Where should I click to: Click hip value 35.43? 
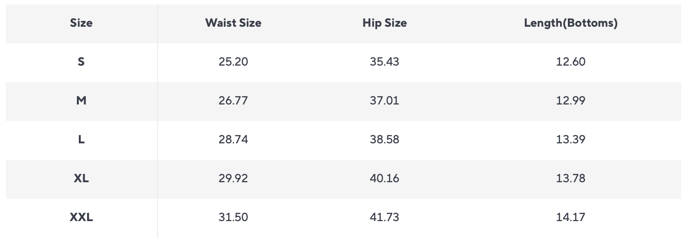pos(384,62)
